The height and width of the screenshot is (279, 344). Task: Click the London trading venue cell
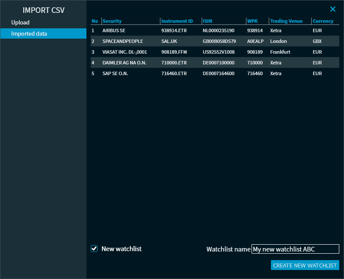[x=279, y=41]
